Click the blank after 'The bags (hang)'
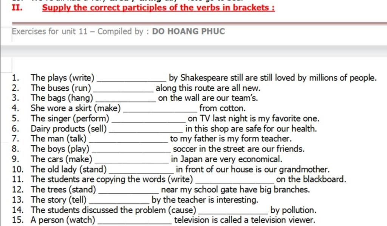387x226 pixels. (x=126, y=99)
